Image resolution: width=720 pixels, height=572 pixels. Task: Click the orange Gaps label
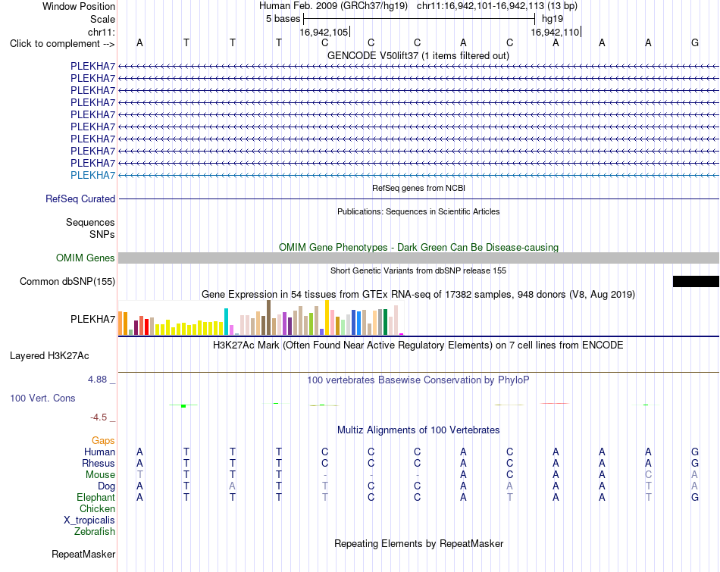point(103,441)
